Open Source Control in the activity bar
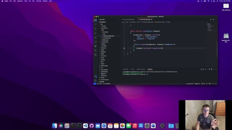 click(x=95, y=29)
